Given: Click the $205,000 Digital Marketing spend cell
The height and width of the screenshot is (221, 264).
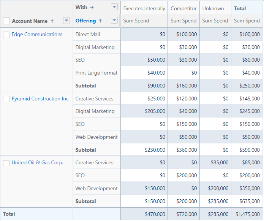Looking at the screenshot, I should [155, 111].
